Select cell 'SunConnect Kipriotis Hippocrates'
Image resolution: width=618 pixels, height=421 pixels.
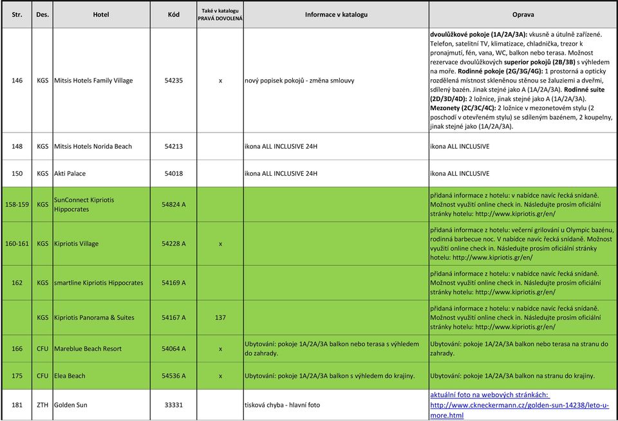pyautogui.click(x=101, y=204)
